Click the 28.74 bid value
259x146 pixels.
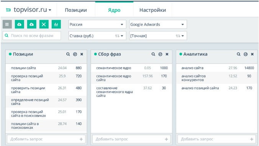(x=62, y=124)
